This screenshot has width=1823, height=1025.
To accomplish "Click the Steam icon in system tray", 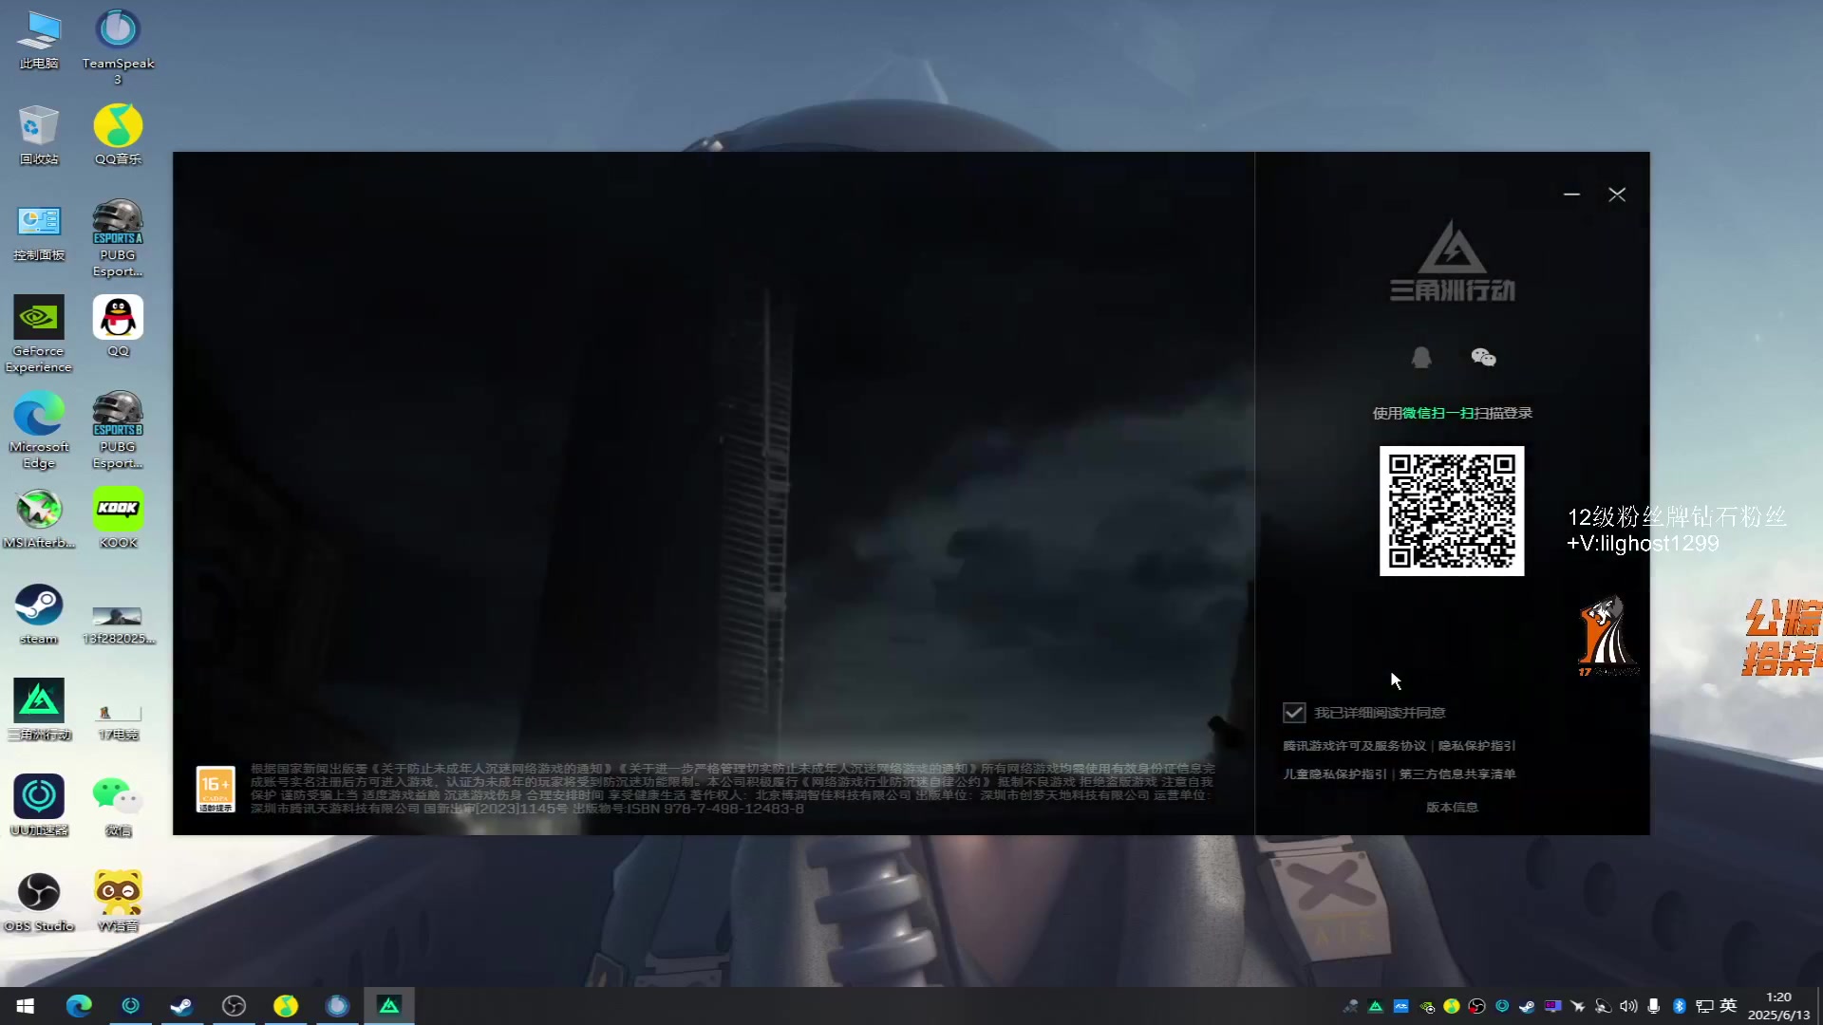I will 1527,1006.
